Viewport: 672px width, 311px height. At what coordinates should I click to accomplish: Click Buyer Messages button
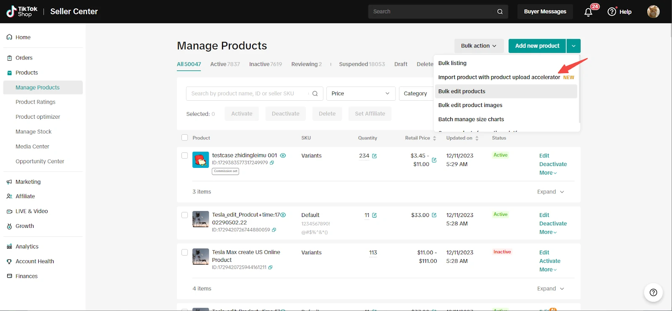[x=545, y=12]
